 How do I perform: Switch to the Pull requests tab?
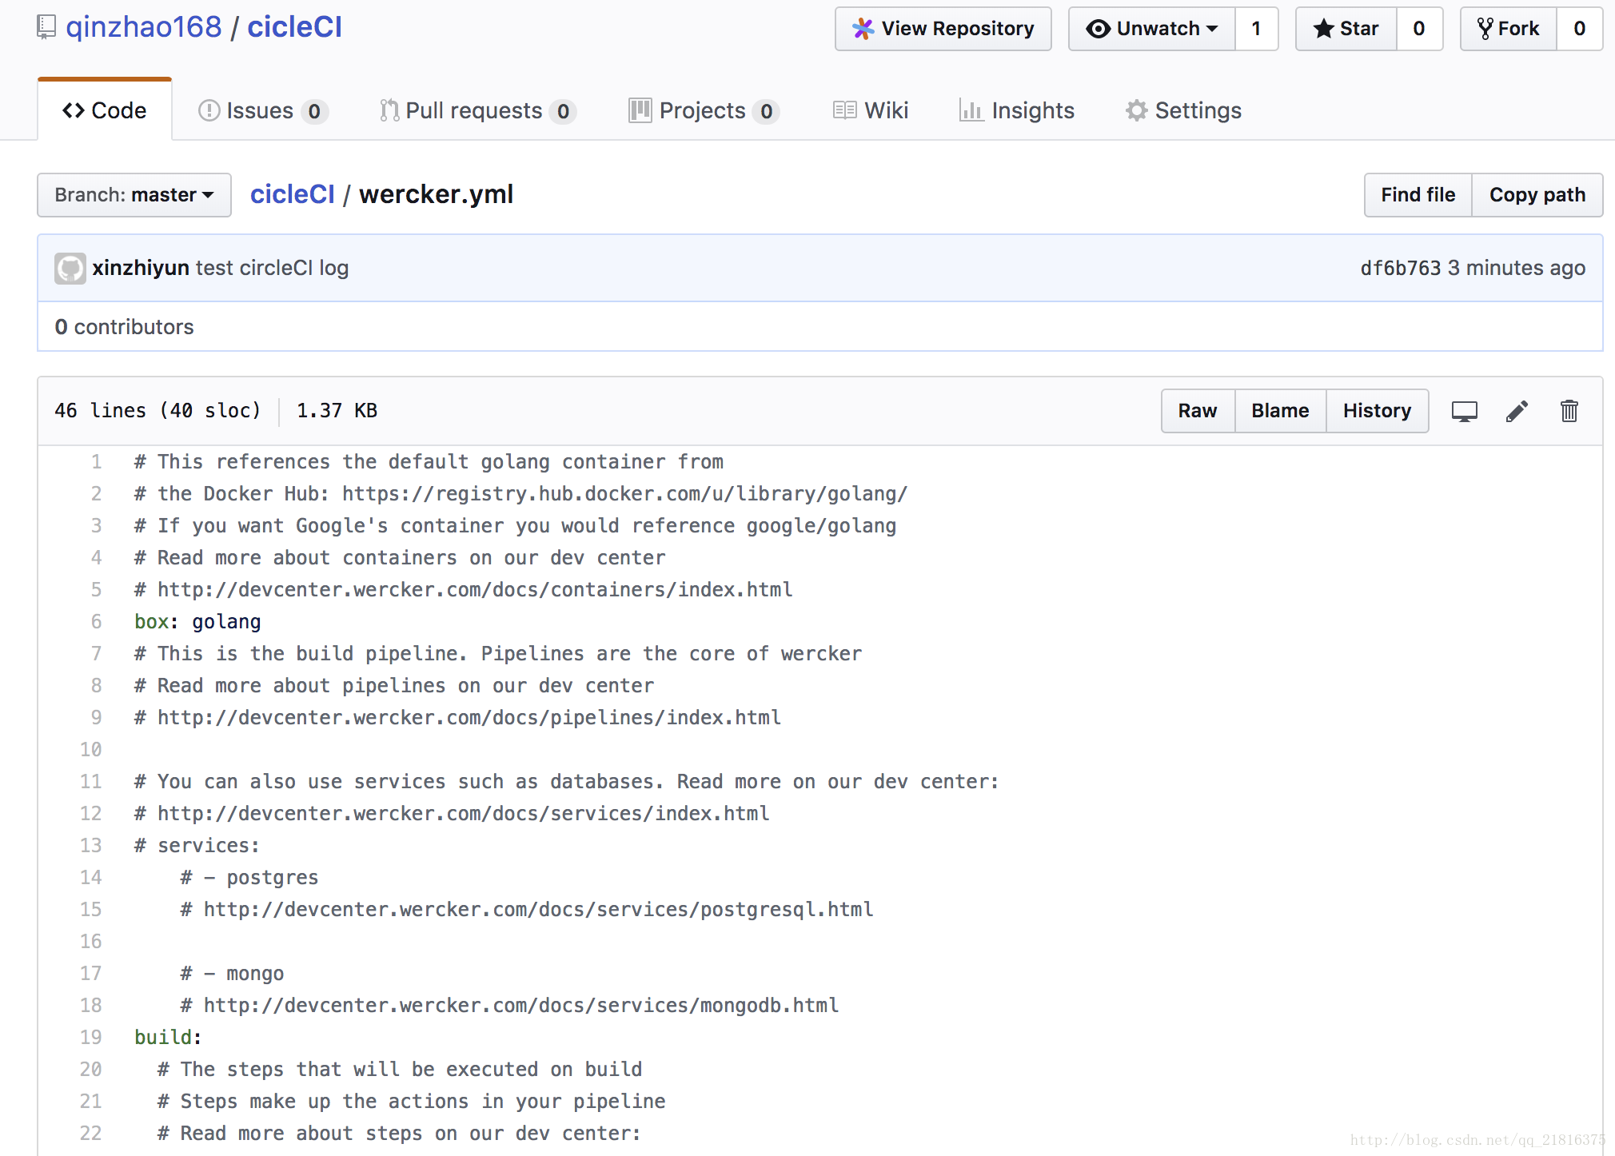(478, 110)
